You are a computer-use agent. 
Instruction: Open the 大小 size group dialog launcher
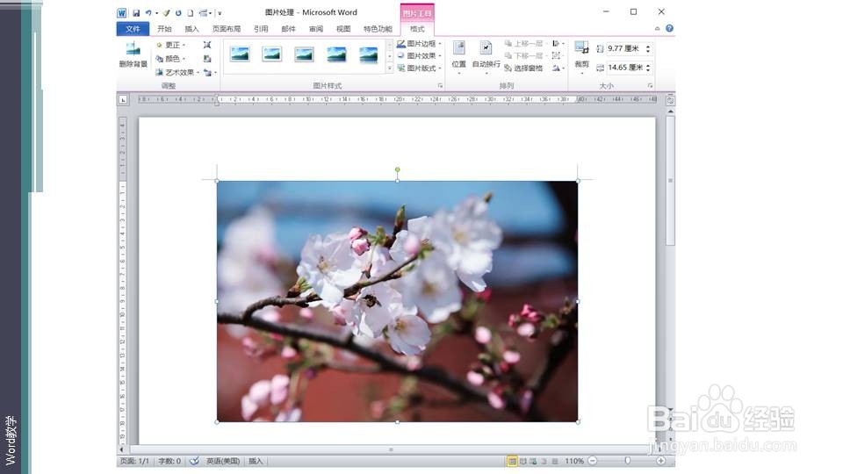pyautogui.click(x=650, y=85)
